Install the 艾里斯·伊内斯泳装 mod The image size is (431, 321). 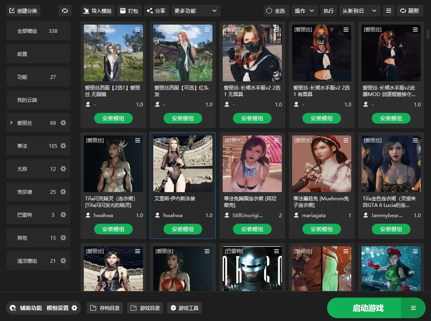click(x=182, y=229)
